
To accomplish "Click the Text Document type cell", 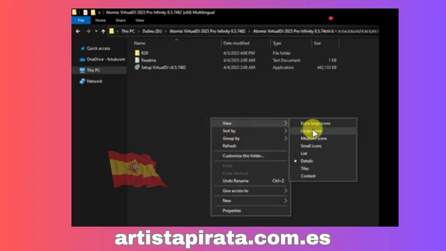I will pos(286,60).
